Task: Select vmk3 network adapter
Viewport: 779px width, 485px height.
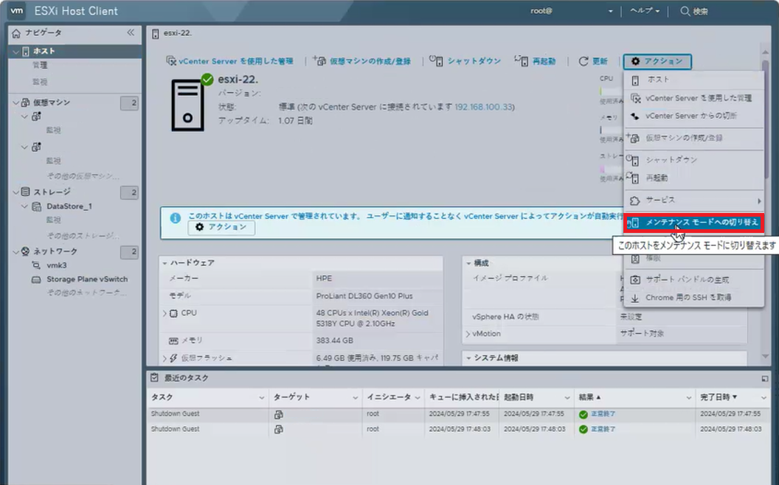Action: click(x=56, y=265)
